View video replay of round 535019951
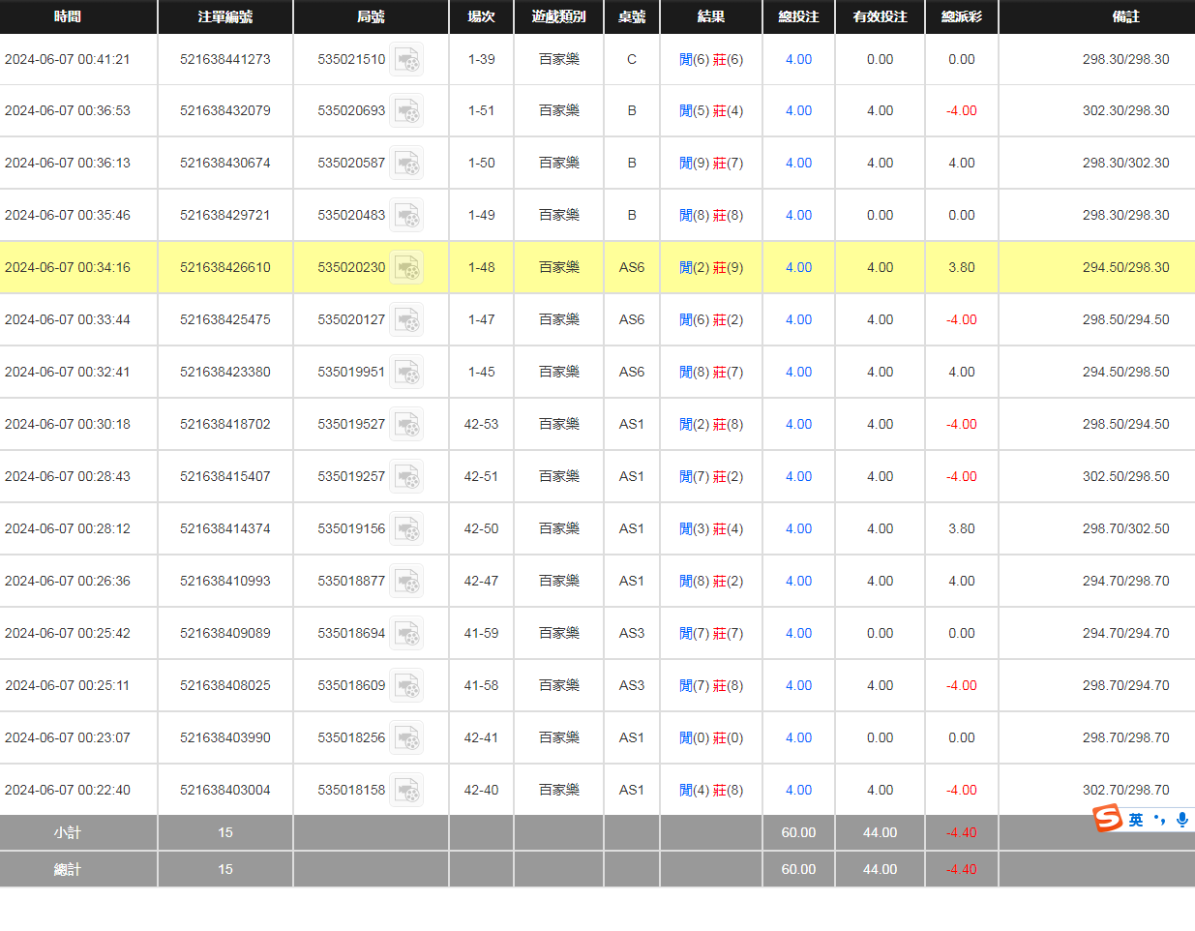The image size is (1195, 931). click(x=406, y=373)
